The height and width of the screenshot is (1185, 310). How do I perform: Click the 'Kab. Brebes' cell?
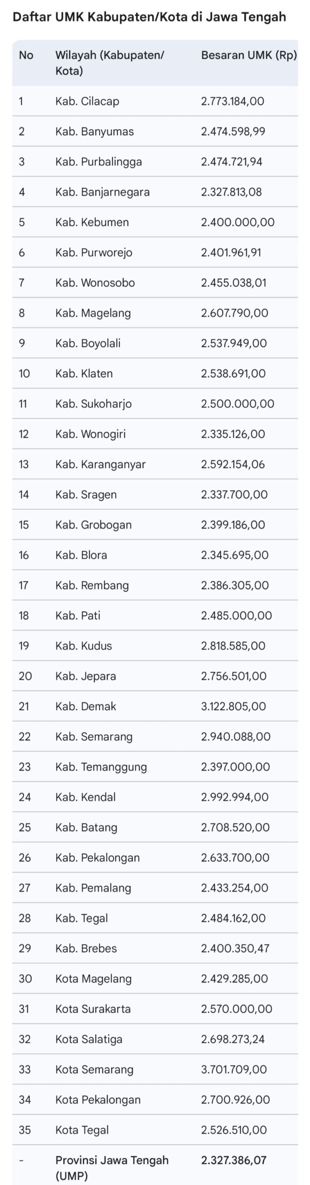click(x=86, y=948)
